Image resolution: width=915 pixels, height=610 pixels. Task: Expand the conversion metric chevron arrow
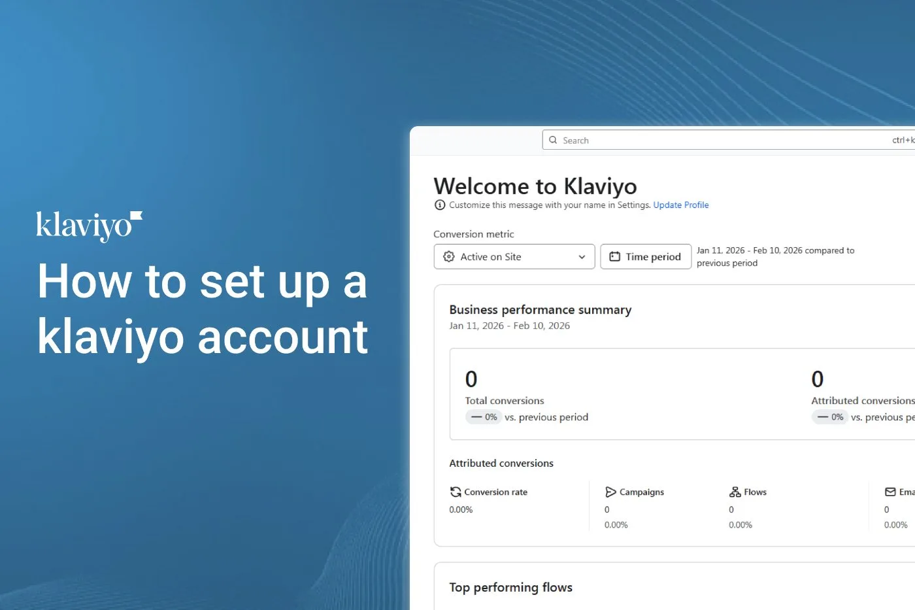pos(582,257)
